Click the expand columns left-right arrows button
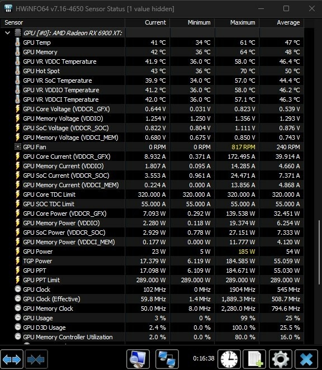The width and height of the screenshot is (322, 370). pyautogui.click(x=12, y=359)
